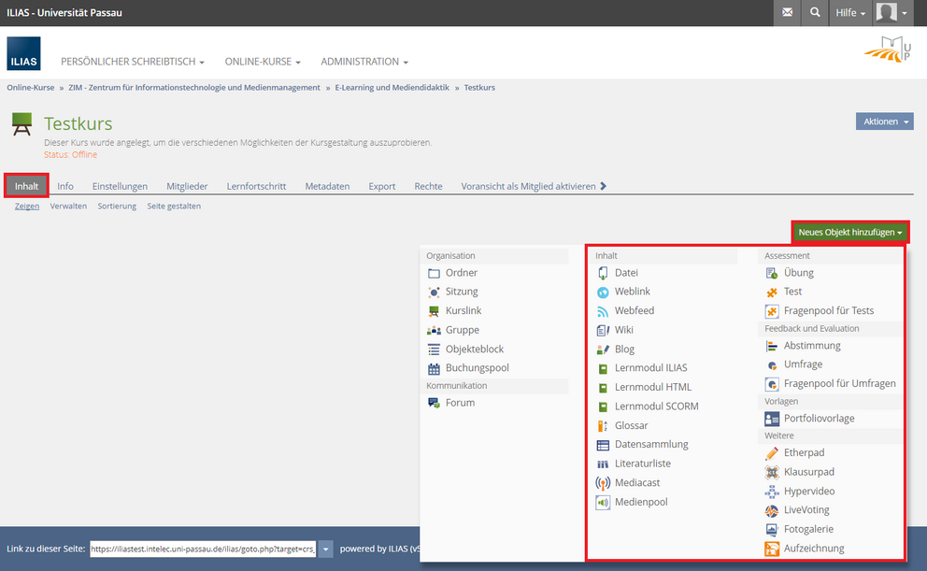Image resolution: width=927 pixels, height=571 pixels.
Task: Open dropdown next to page link field
Action: coord(325,550)
